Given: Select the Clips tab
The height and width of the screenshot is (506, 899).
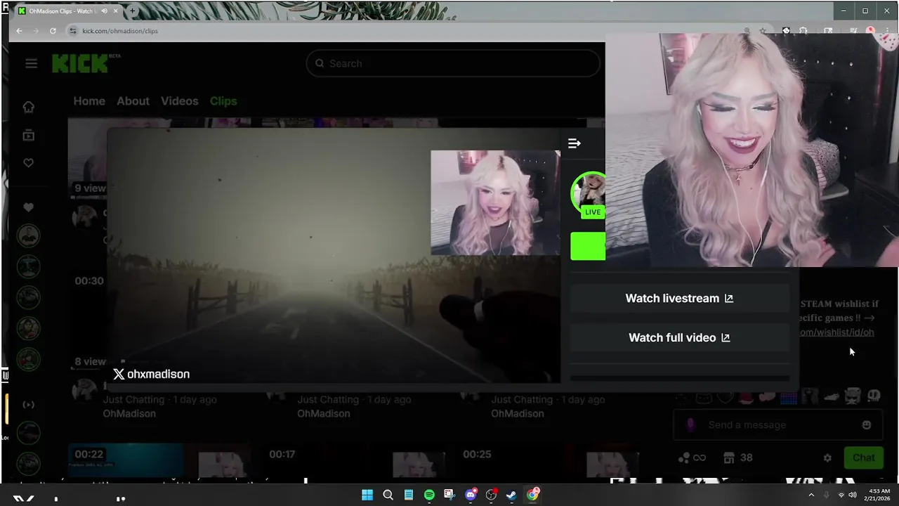Looking at the screenshot, I should (223, 101).
